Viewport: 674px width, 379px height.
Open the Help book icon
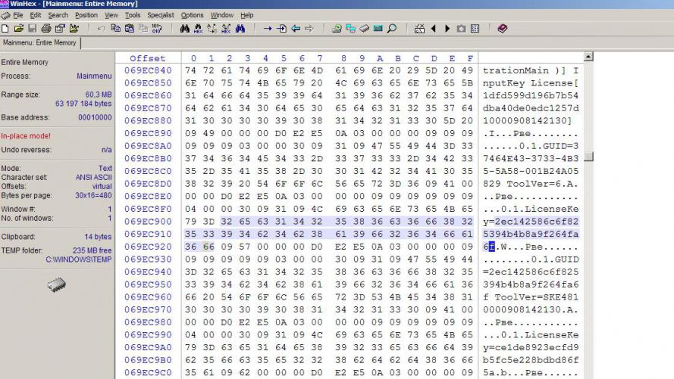pos(502,29)
